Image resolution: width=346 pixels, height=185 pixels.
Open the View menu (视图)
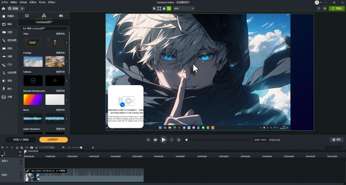(x=33, y=2)
